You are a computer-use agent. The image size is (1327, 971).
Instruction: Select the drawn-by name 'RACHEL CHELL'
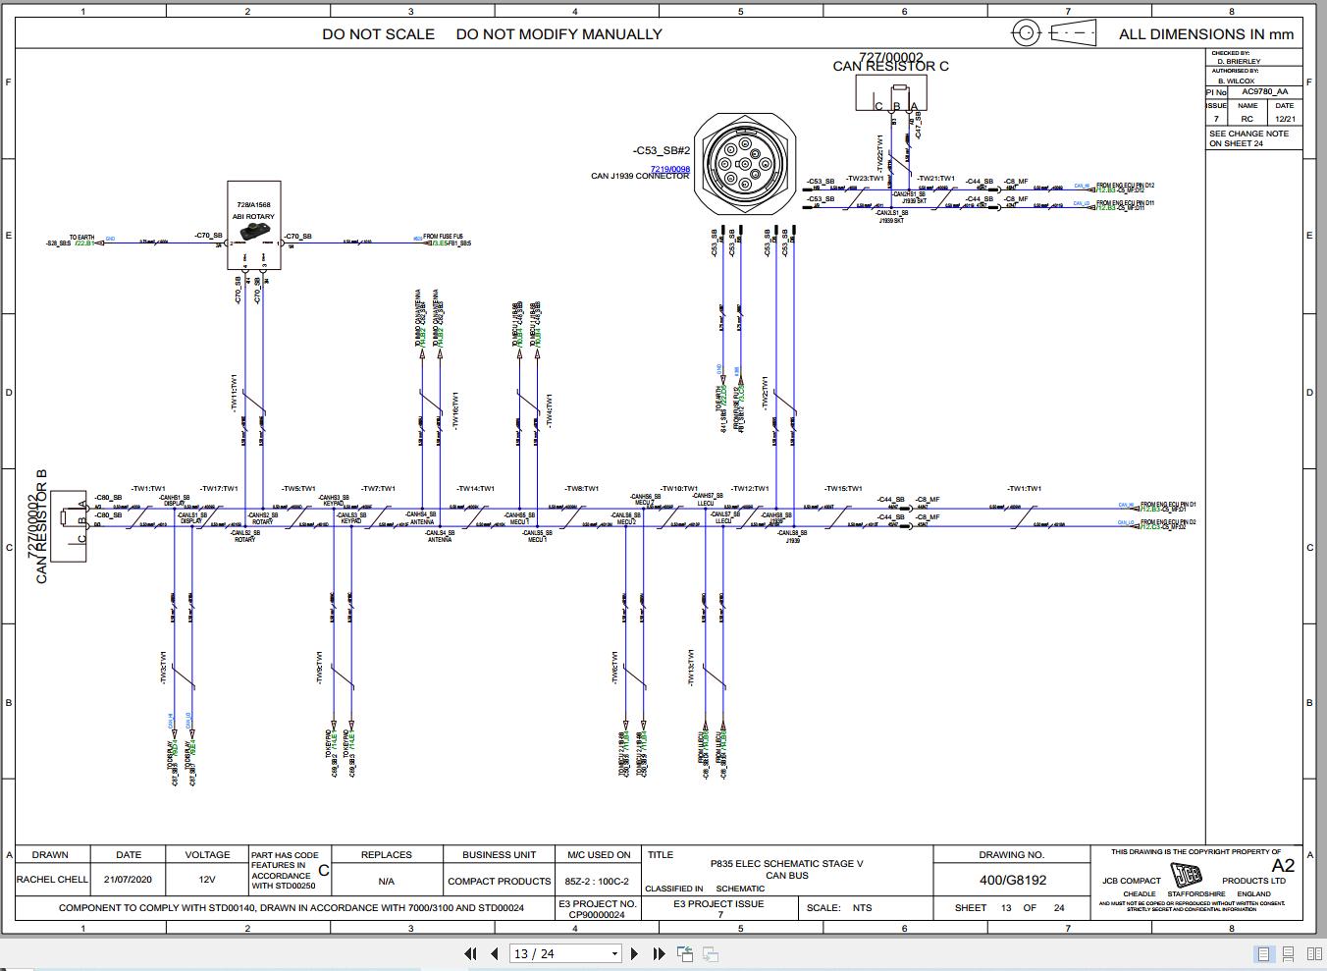pos(52,880)
